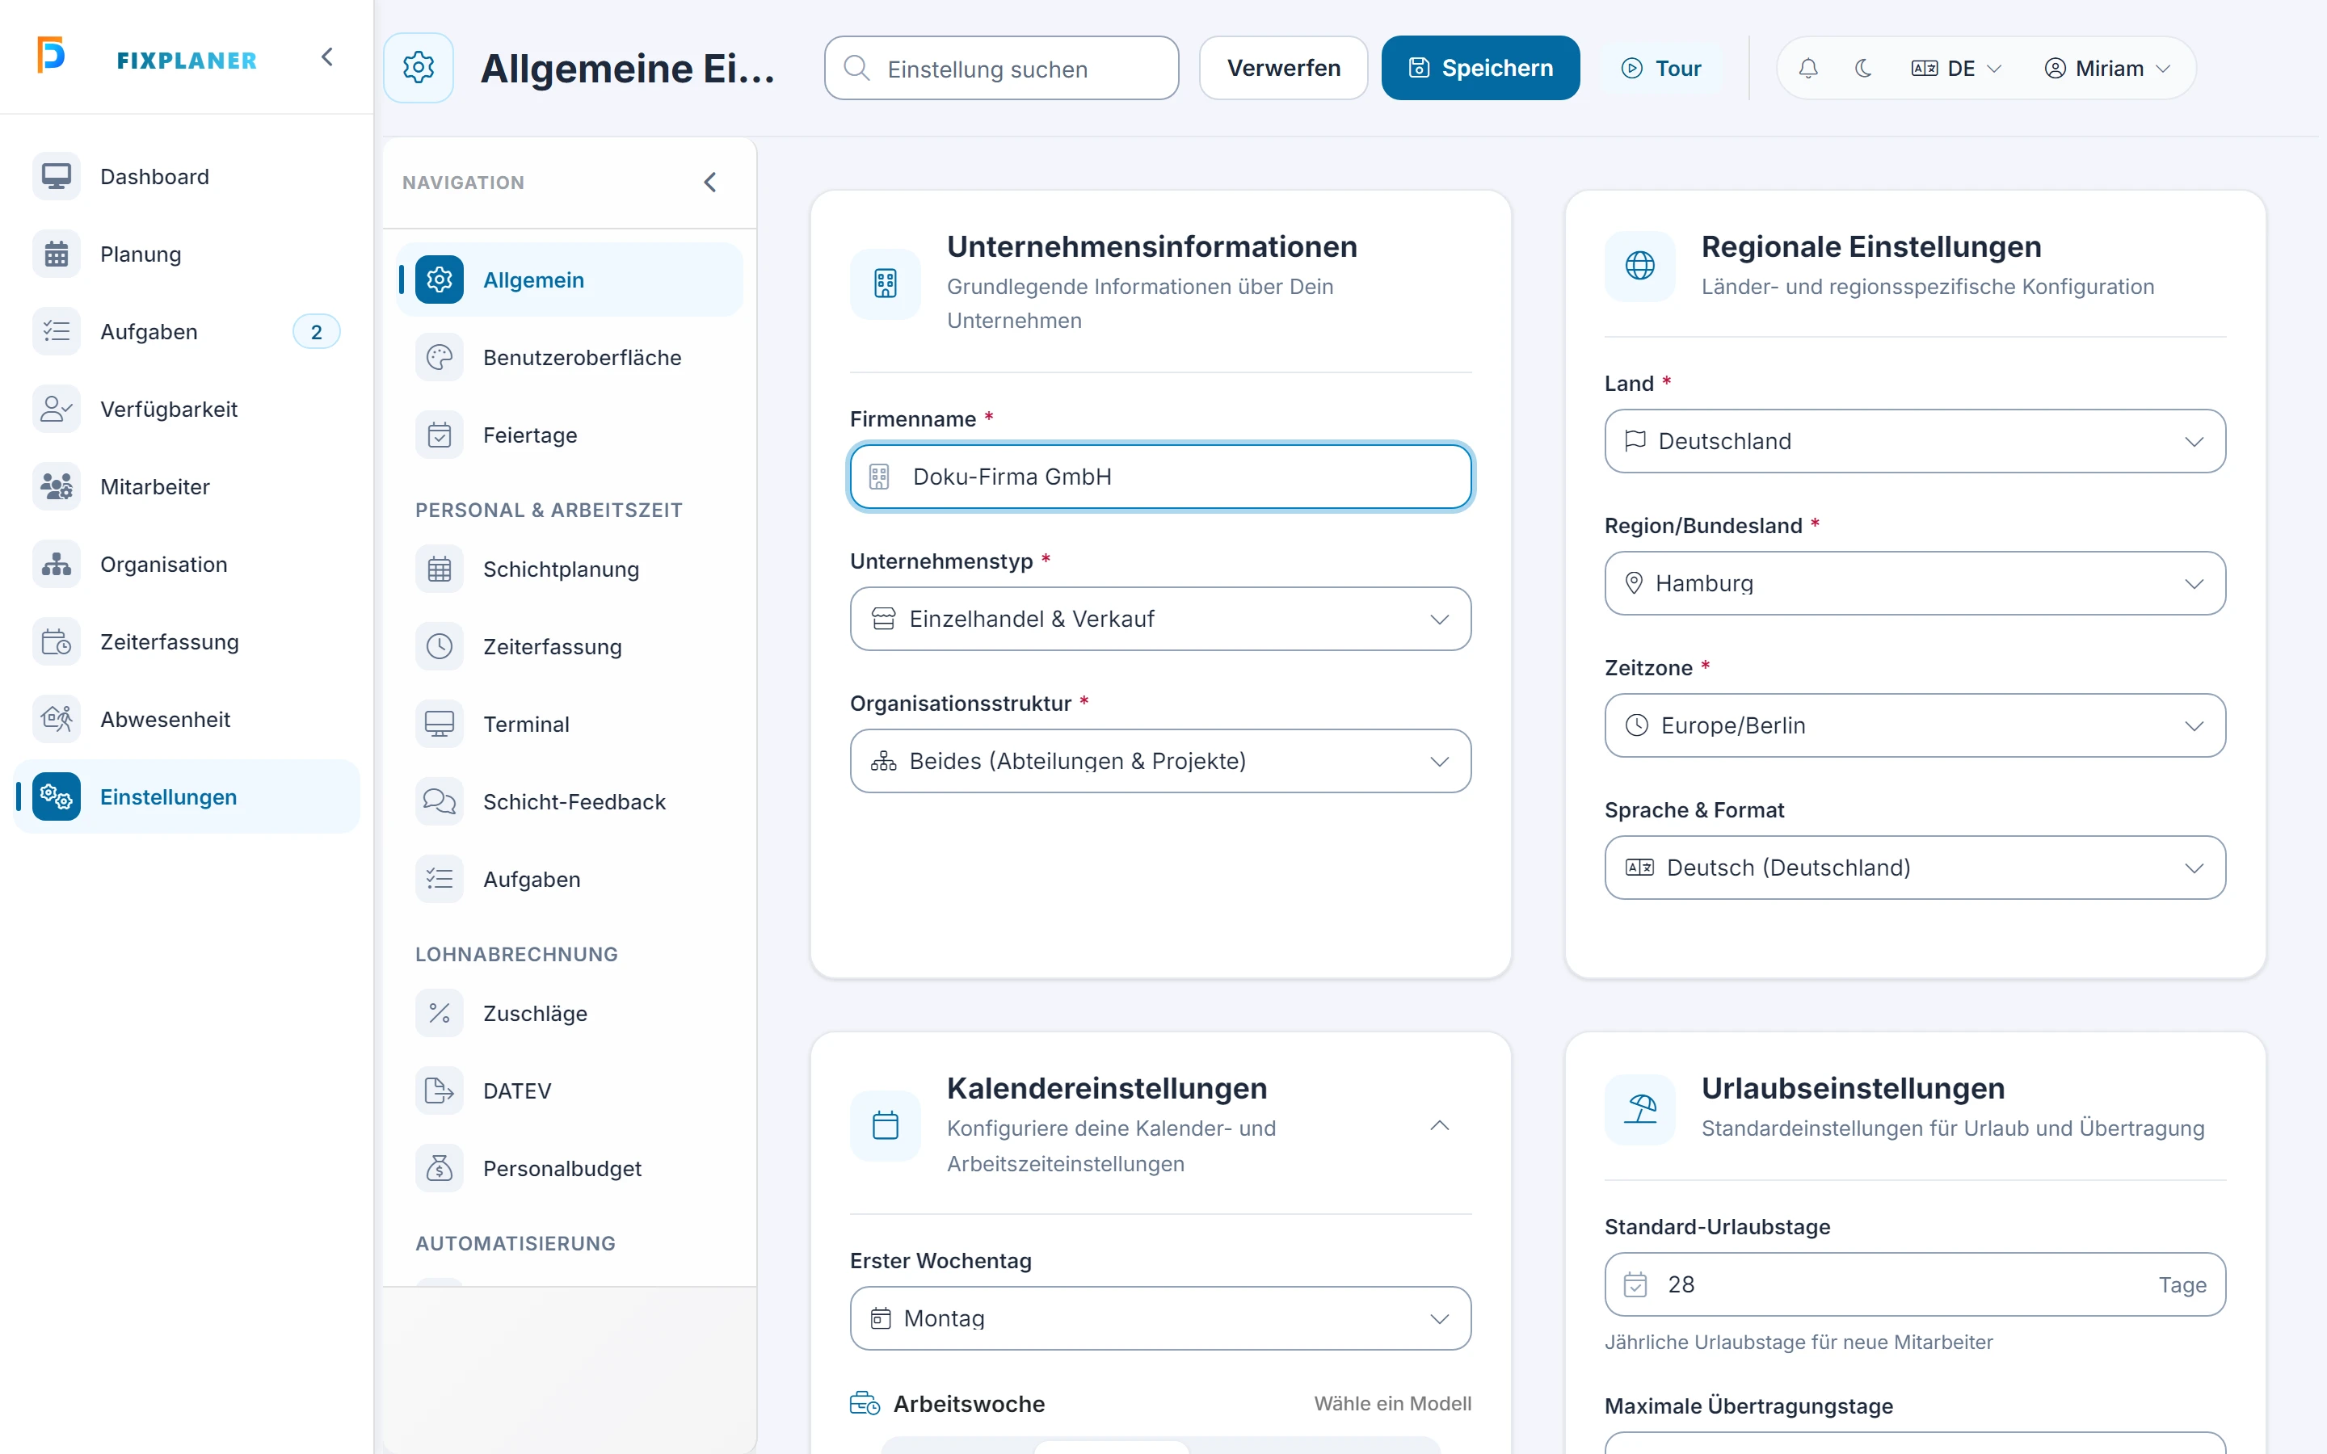The width and height of the screenshot is (2327, 1454).
Task: Open Schichtplanung settings section
Action: tap(570, 569)
